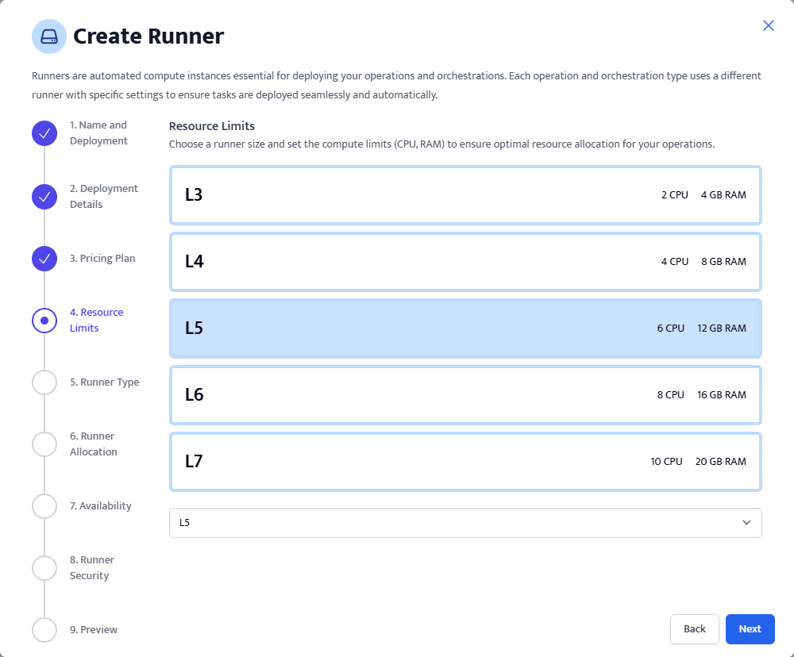The width and height of the screenshot is (794, 657).
Task: Click the Resource Limits step indicator circle
Action: (x=44, y=321)
